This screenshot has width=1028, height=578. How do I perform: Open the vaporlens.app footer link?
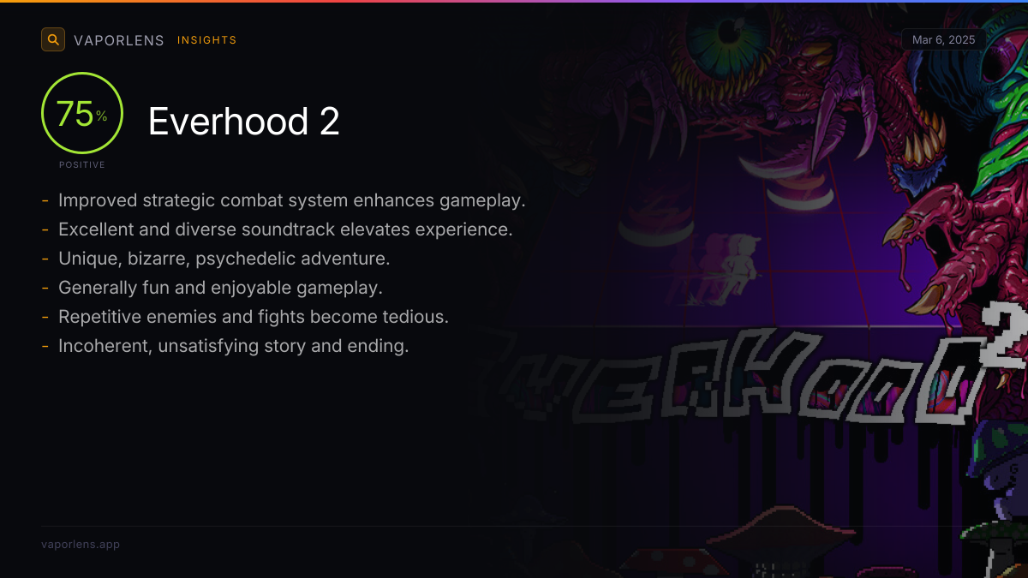coord(81,544)
